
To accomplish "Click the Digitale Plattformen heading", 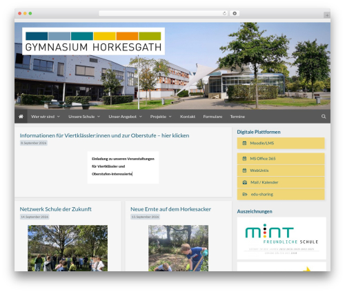I will 259,132.
